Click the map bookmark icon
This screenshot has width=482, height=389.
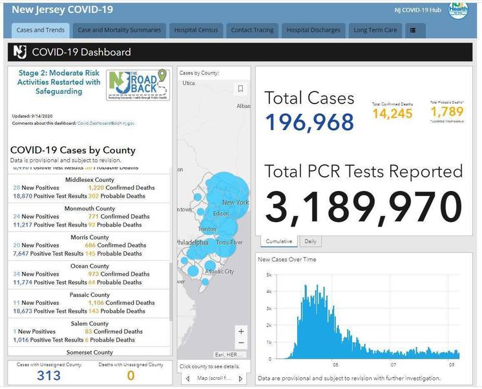tap(240, 89)
